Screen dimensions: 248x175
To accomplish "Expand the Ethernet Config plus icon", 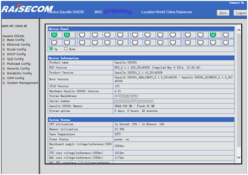I will [x=3, y=44].
